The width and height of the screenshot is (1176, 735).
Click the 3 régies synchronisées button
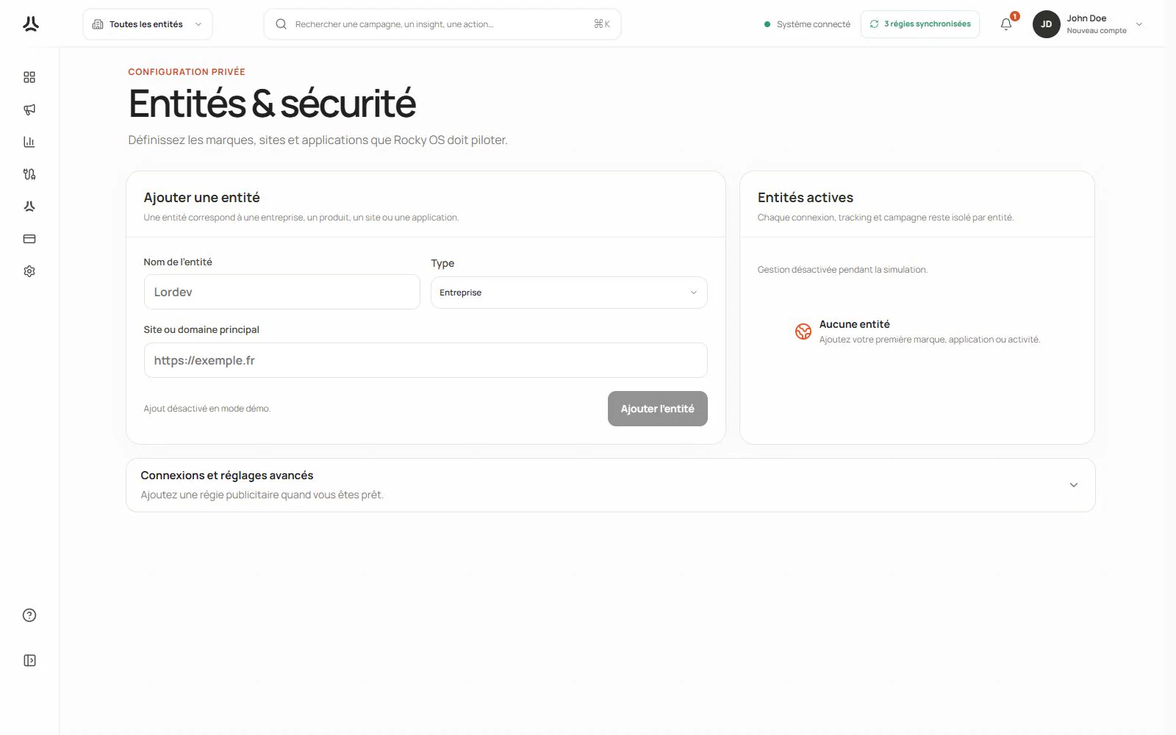[x=920, y=24]
